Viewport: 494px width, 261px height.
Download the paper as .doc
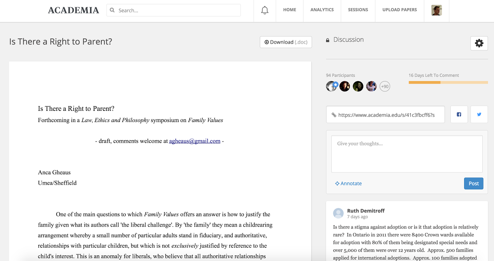(x=286, y=42)
